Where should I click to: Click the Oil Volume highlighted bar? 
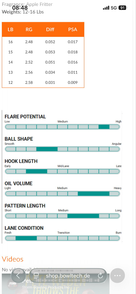click(x=94, y=194)
